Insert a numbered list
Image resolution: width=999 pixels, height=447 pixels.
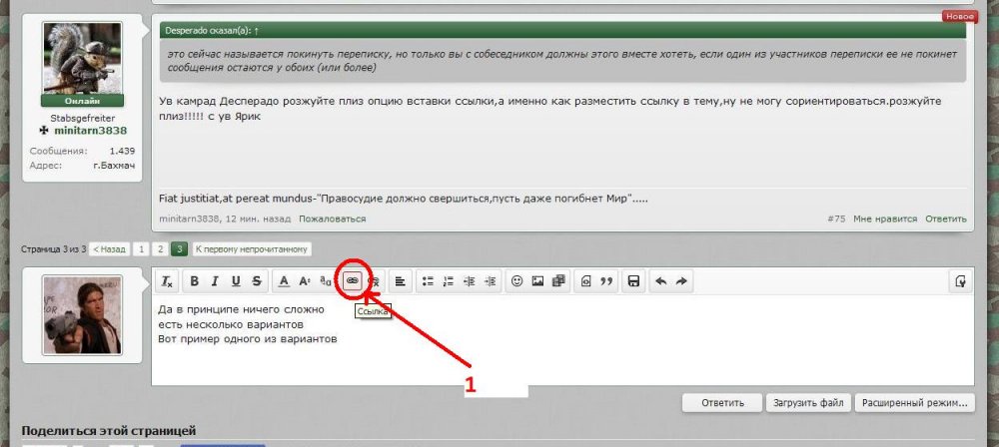click(x=448, y=281)
